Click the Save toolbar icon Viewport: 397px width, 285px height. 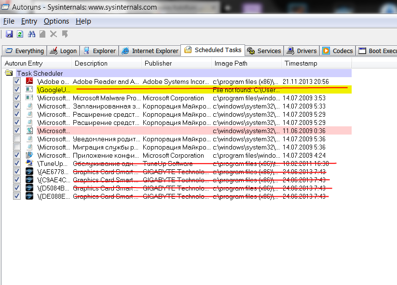9,34
